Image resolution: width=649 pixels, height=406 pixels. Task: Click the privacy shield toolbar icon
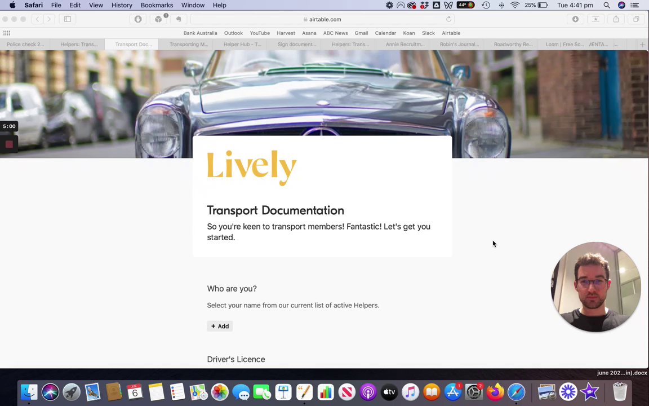coord(138,19)
